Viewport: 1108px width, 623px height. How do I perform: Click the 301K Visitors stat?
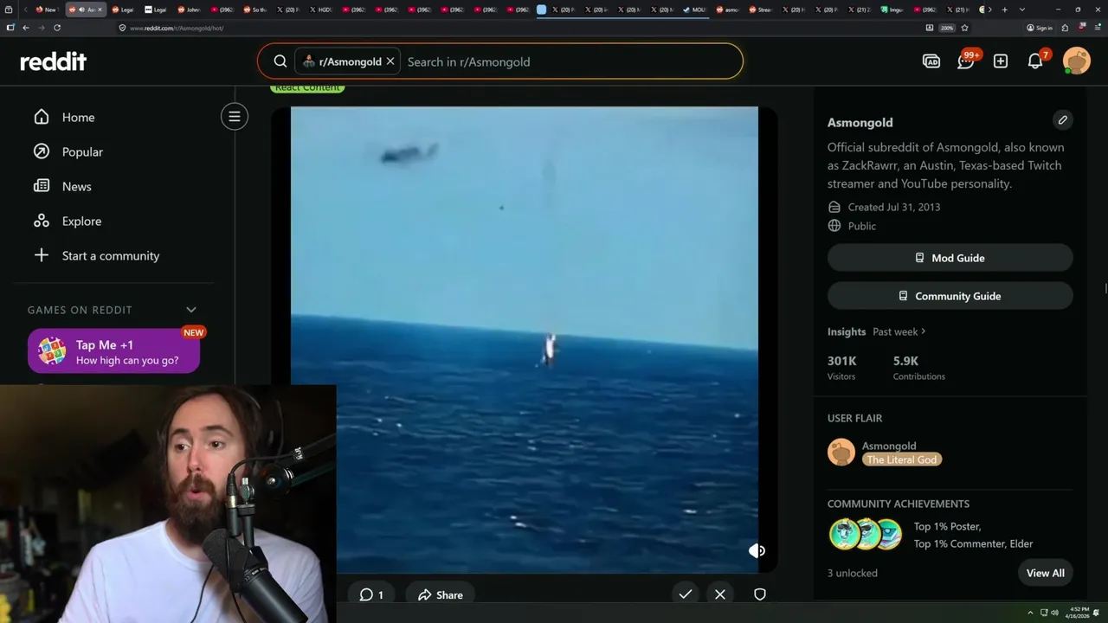click(842, 368)
